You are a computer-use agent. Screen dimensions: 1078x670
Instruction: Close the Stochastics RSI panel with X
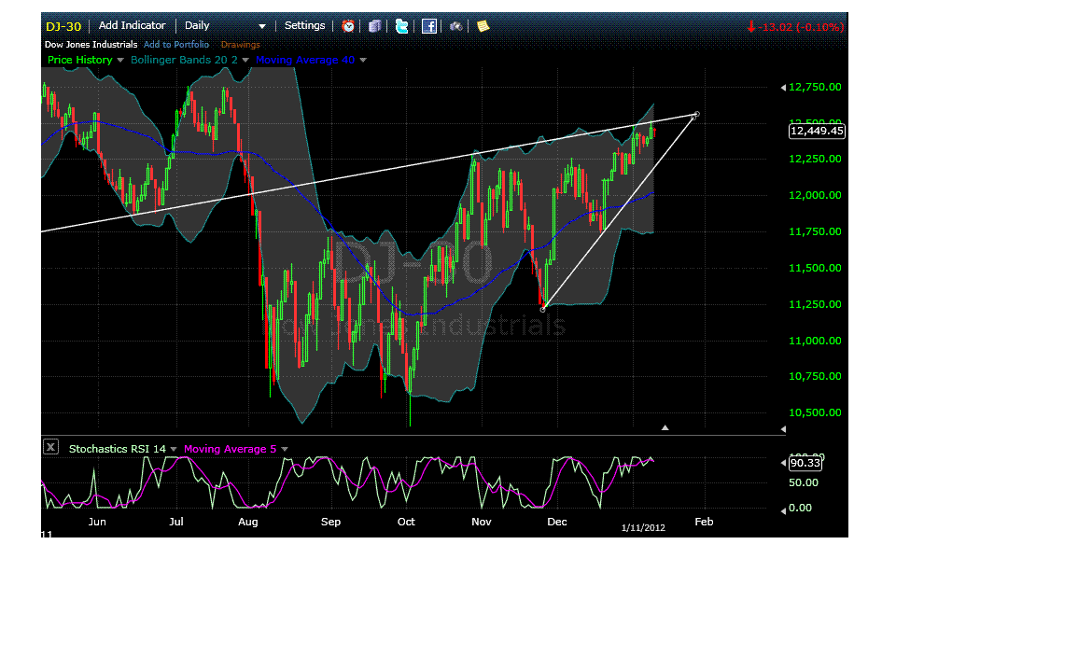[x=51, y=447]
